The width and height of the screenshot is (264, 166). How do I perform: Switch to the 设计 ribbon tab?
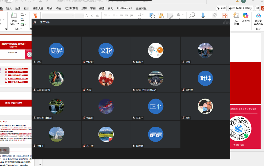click(x=26, y=8)
